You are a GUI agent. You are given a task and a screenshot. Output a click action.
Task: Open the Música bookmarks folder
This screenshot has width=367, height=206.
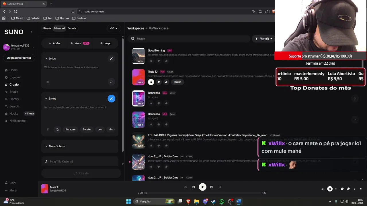point(17,18)
